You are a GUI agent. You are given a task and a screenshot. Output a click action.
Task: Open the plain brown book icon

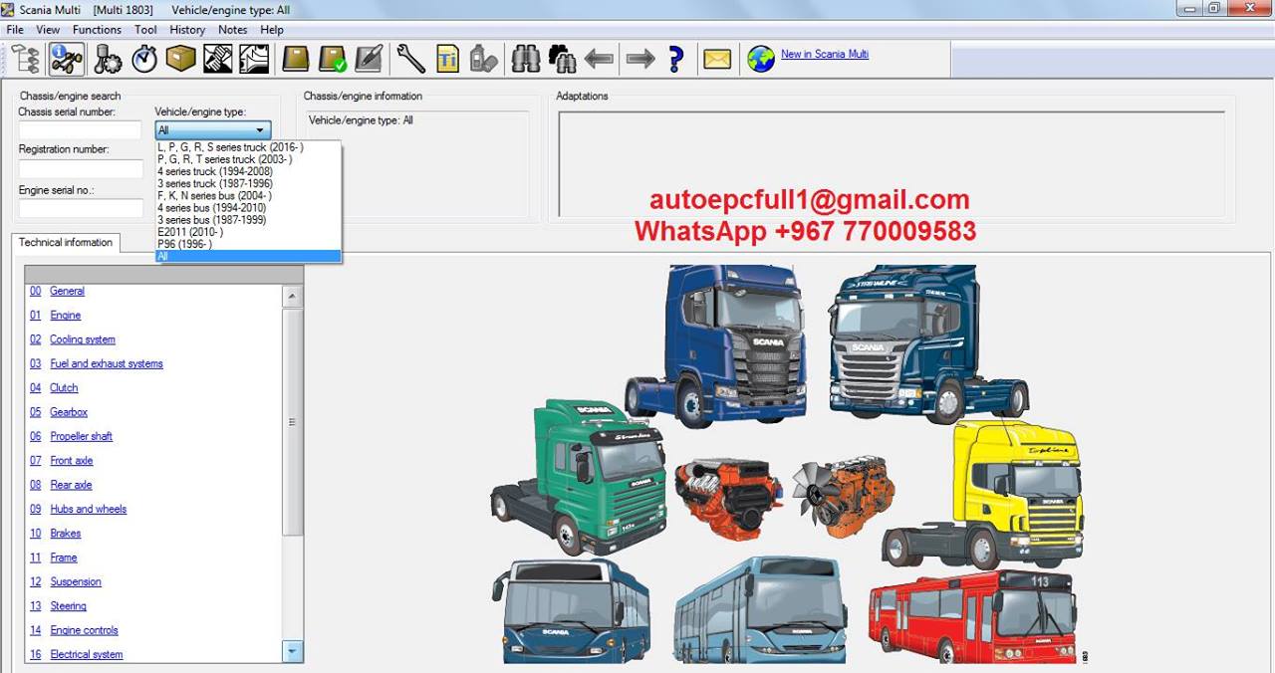pyautogui.click(x=296, y=59)
